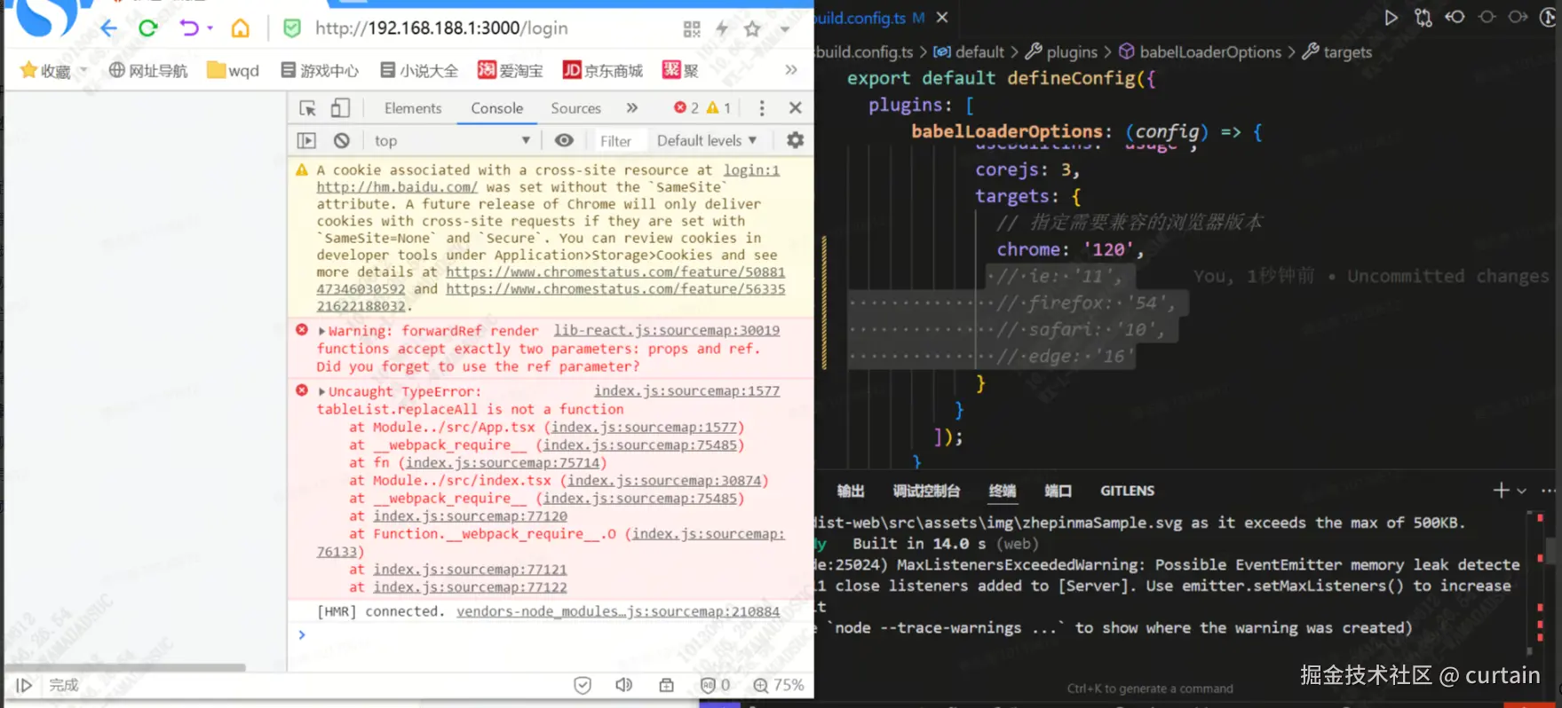1562x708 pixels.
Task: Open the 小说大全 bookmark
Action: click(419, 70)
